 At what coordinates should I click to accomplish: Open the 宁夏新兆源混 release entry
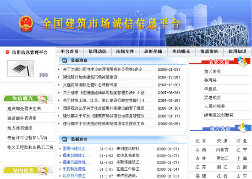click(77, 169)
